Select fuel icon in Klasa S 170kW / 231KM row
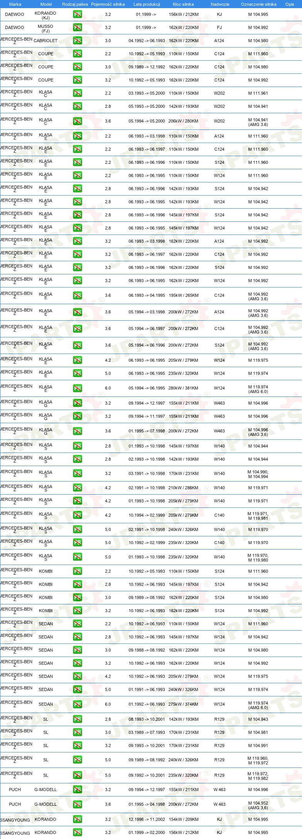This screenshot has height=839, width=302. point(77,473)
